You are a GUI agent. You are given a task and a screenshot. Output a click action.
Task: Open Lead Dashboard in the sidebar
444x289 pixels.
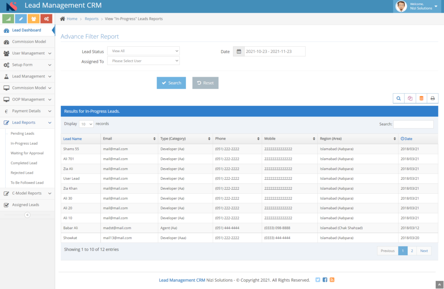26,30
